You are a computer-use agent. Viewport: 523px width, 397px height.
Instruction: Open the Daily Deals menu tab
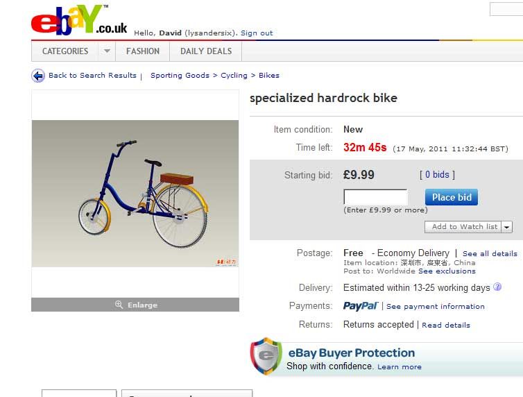pos(206,51)
